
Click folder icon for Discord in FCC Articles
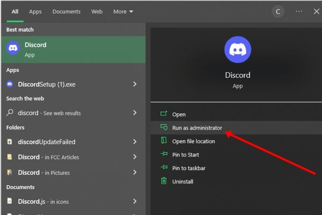coord(10,157)
